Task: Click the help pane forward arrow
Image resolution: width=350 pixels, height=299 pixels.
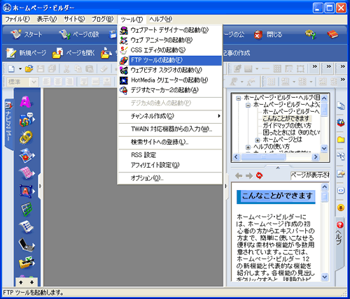Action: [249, 176]
